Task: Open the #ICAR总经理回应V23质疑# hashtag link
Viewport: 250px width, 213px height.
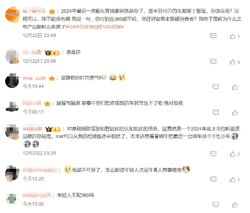Action: [x=95, y=27]
